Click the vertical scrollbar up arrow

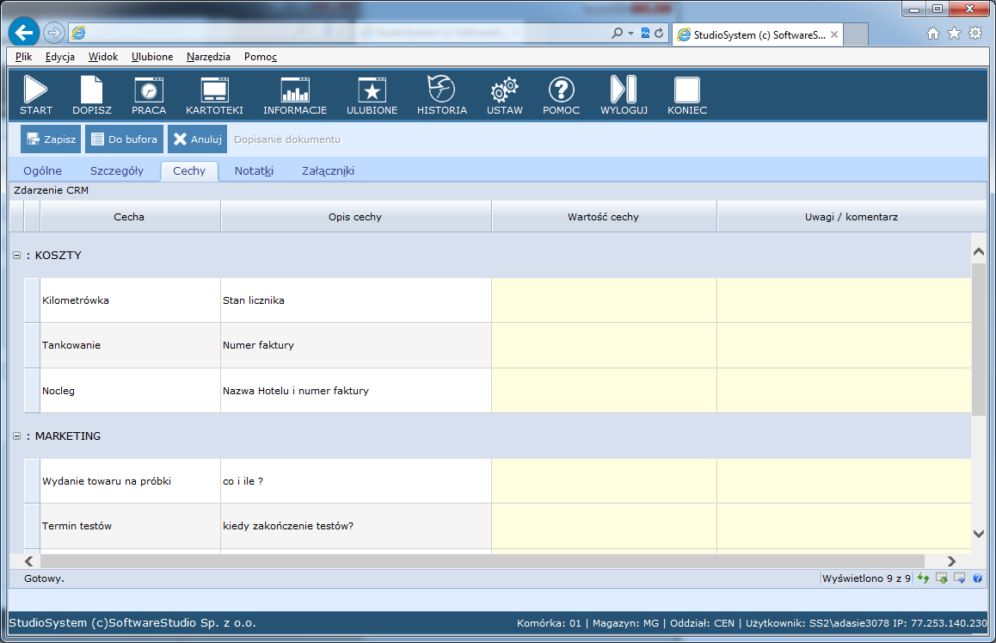[978, 252]
